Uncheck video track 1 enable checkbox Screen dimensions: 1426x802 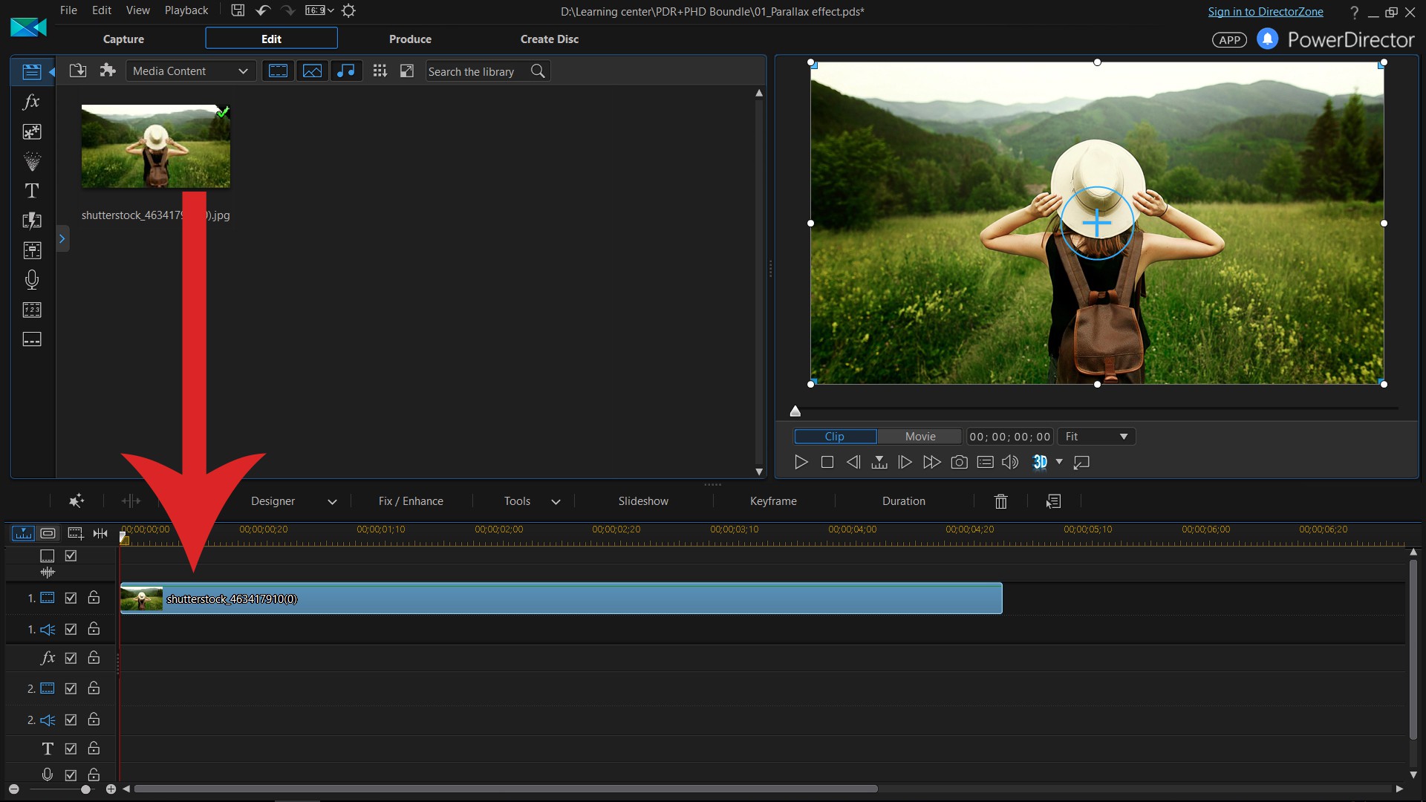pos(71,598)
